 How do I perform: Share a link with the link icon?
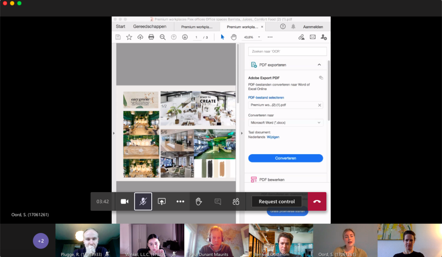coord(301,37)
